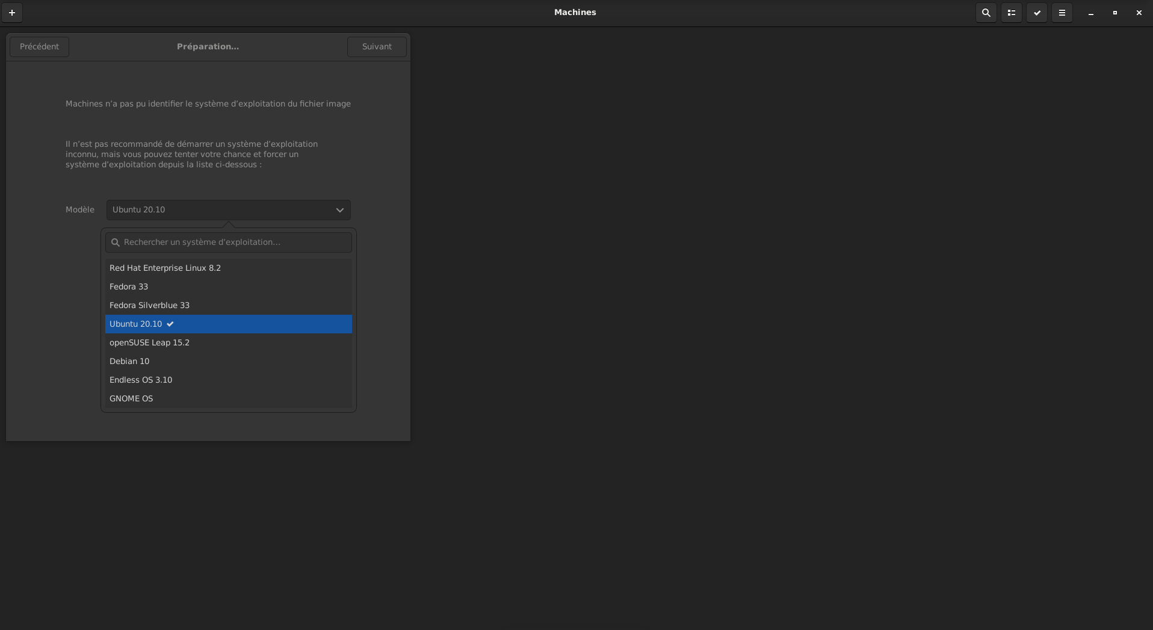
Task: Pick Fedora Silverblue 33
Action: click(x=229, y=306)
